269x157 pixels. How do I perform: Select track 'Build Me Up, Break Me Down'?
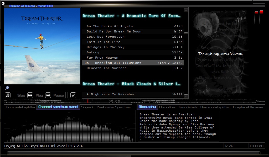click(x=133, y=31)
